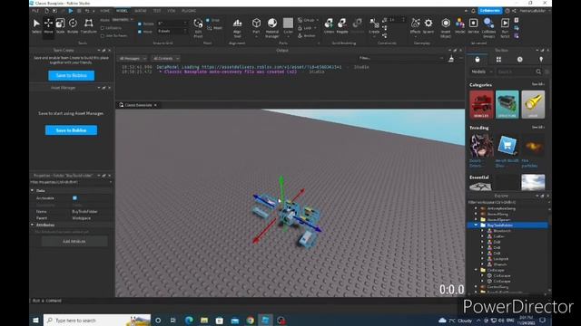581x326 pixels.
Task: Toggle the Join Surfaces checkbox
Action: click(103, 36)
